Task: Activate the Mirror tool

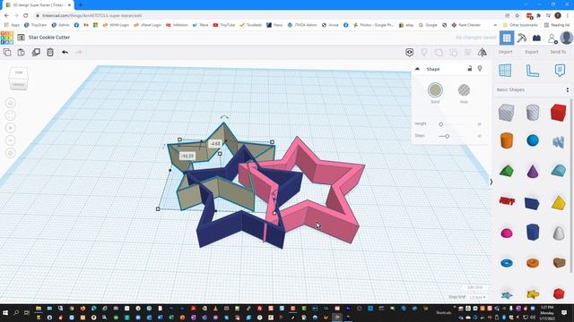Action: 483,53
